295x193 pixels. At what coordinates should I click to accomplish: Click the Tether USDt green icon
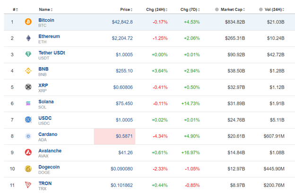click(28, 54)
